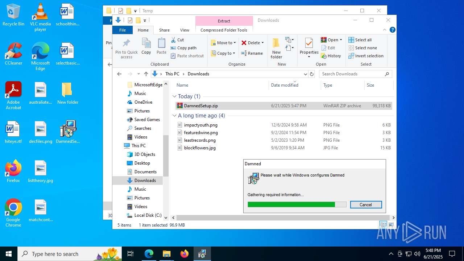This screenshot has height=261, width=464.
Task: Click Select none in ribbon
Action: (362, 48)
